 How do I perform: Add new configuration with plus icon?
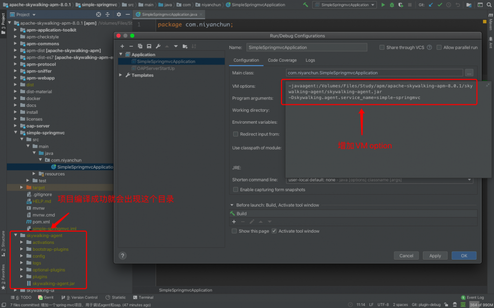(x=123, y=46)
